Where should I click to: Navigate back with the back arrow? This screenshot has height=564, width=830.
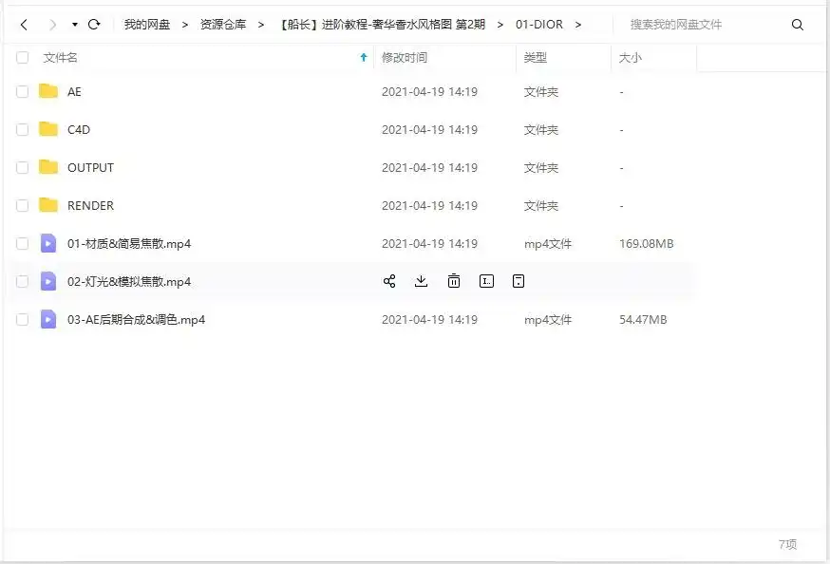point(22,25)
